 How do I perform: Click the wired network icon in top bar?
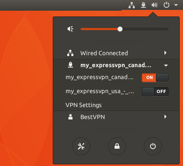point(131,5)
